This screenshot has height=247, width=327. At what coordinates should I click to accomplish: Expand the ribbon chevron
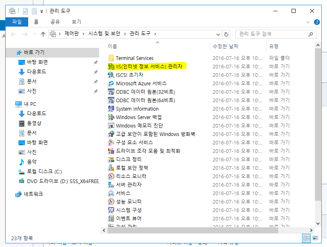point(308,22)
